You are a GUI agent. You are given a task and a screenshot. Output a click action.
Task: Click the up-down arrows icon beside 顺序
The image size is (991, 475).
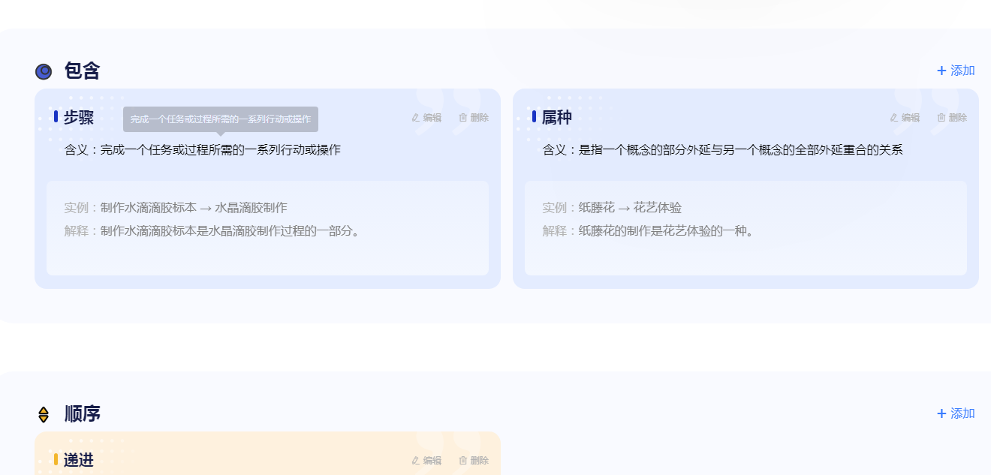44,414
